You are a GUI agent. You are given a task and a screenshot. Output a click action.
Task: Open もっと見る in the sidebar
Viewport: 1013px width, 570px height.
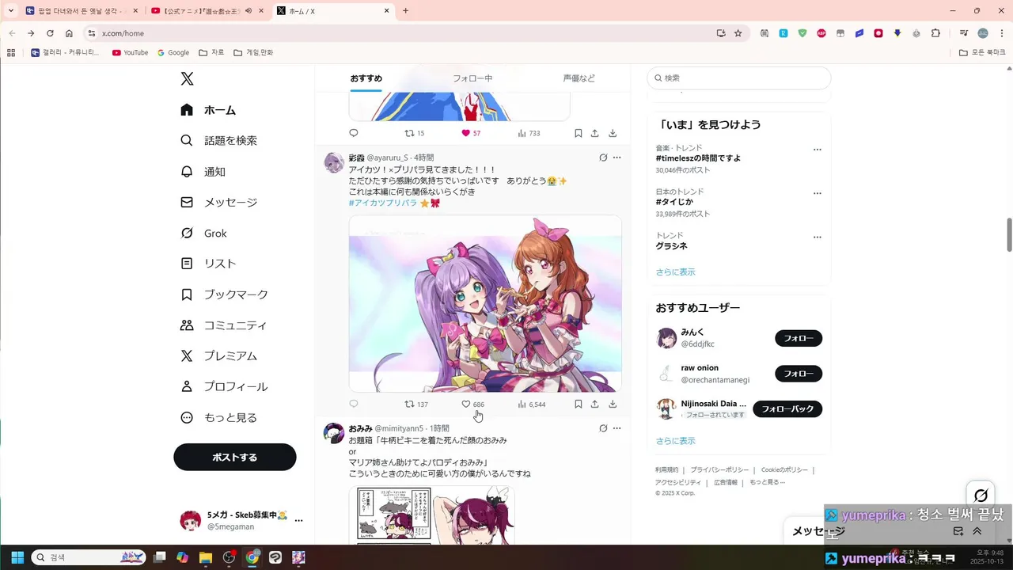coord(218,417)
